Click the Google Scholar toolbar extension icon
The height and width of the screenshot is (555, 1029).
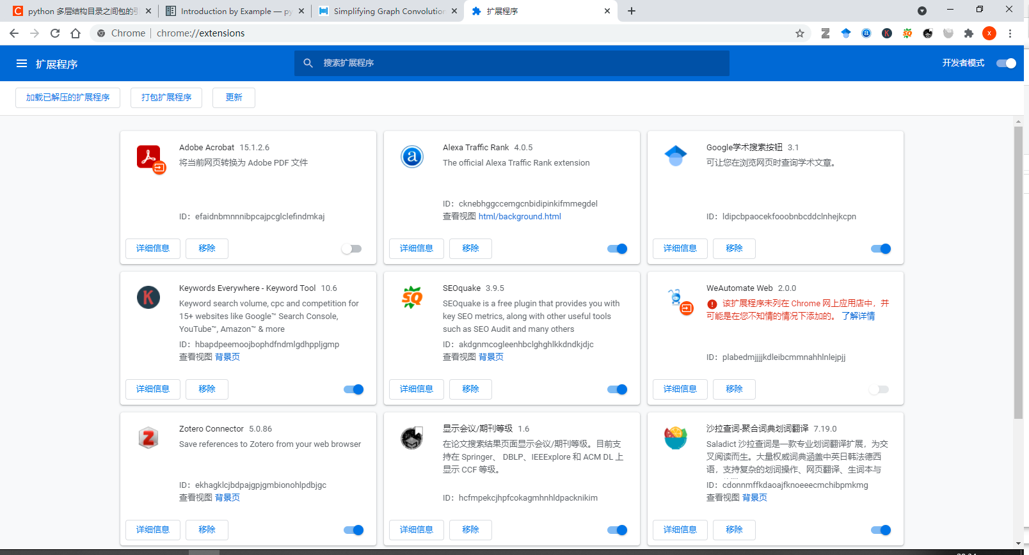(846, 33)
